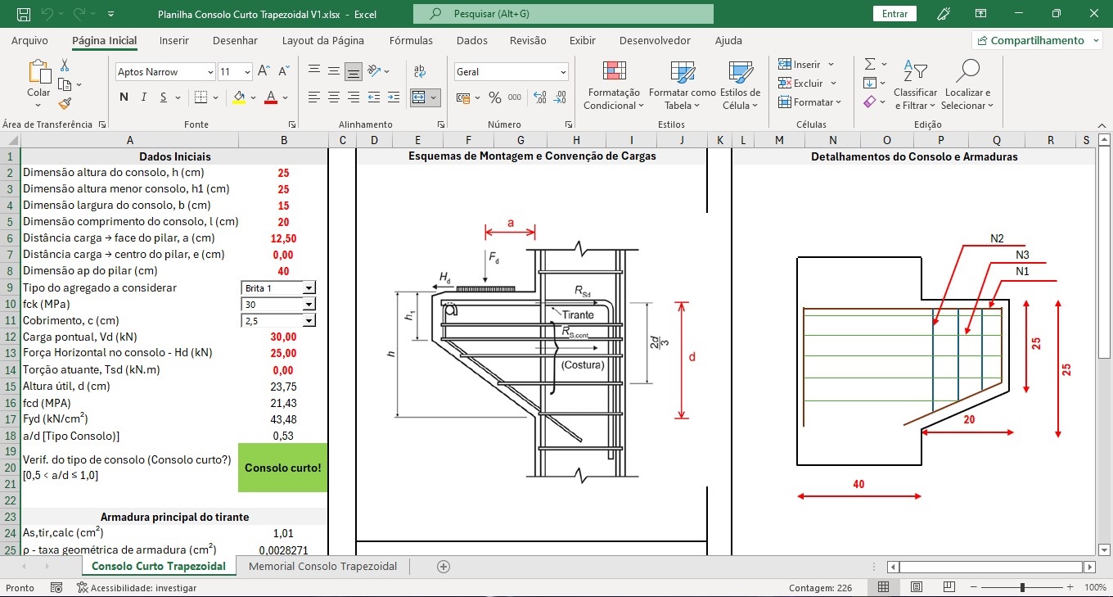Open the font name Aptos Narrow dropdown
Image resolution: width=1113 pixels, height=597 pixels.
[x=210, y=72]
